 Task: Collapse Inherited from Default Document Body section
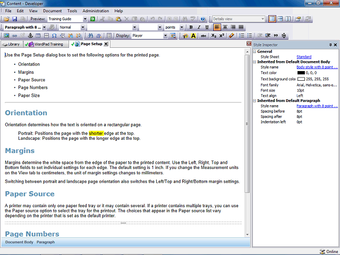(255, 62)
